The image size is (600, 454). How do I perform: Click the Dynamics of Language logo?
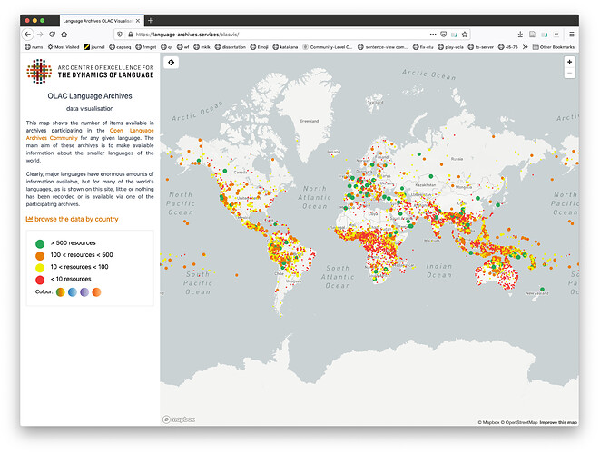coord(90,71)
